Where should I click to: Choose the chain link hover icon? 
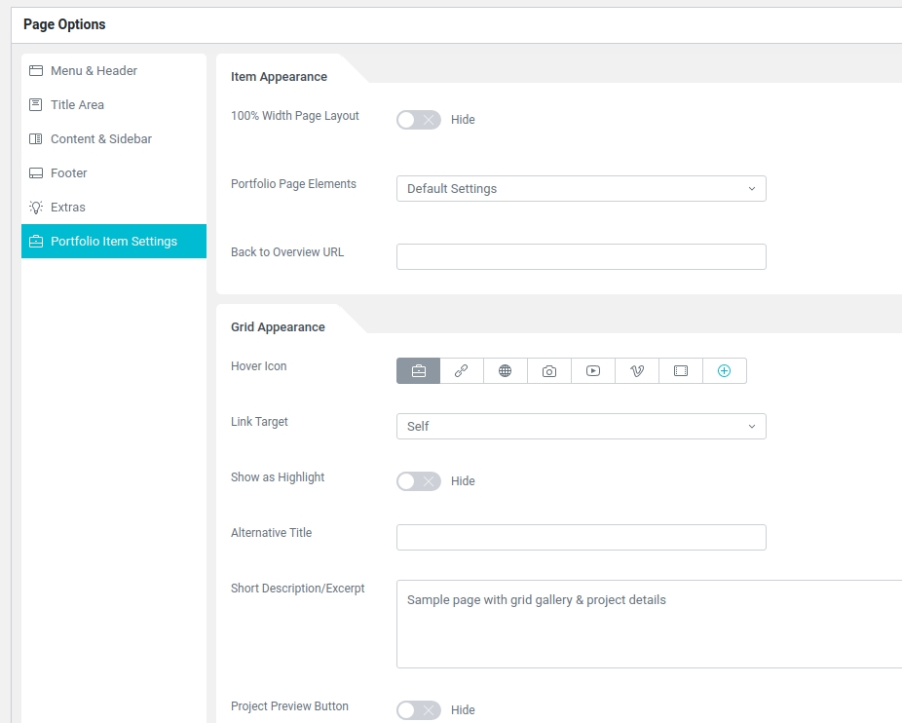pos(462,371)
